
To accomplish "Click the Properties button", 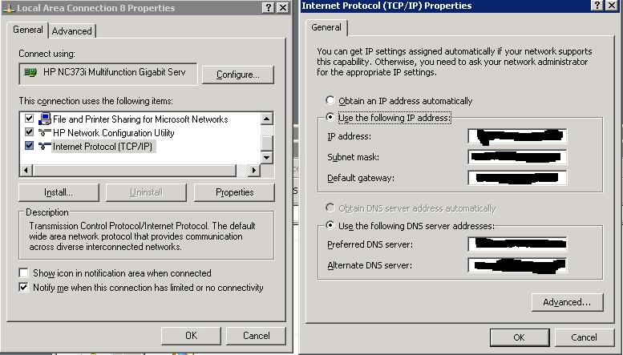I will [234, 192].
